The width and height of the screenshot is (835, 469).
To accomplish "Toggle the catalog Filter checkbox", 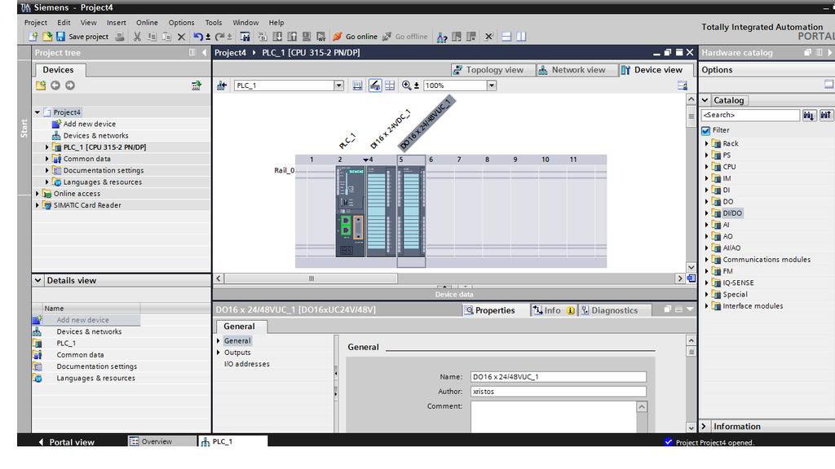I will [706, 130].
